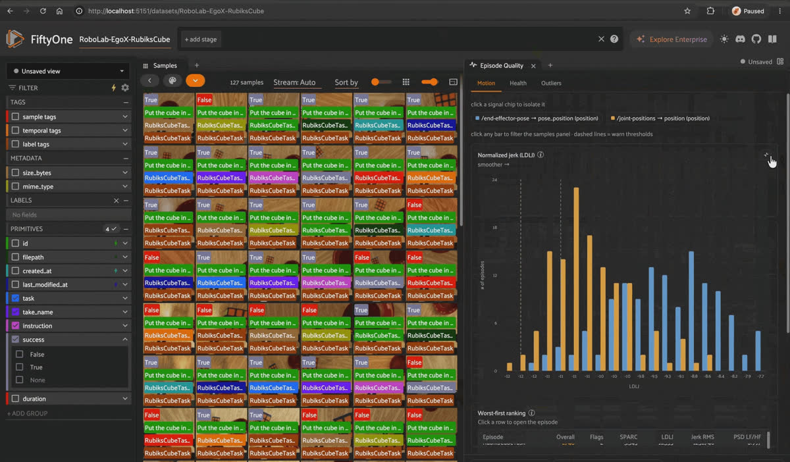Open browser extensions puzzle icon
790x462 pixels.
click(710, 11)
